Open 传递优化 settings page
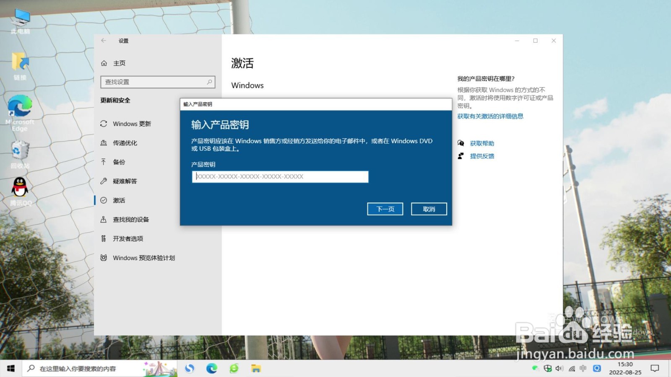 coord(119,143)
